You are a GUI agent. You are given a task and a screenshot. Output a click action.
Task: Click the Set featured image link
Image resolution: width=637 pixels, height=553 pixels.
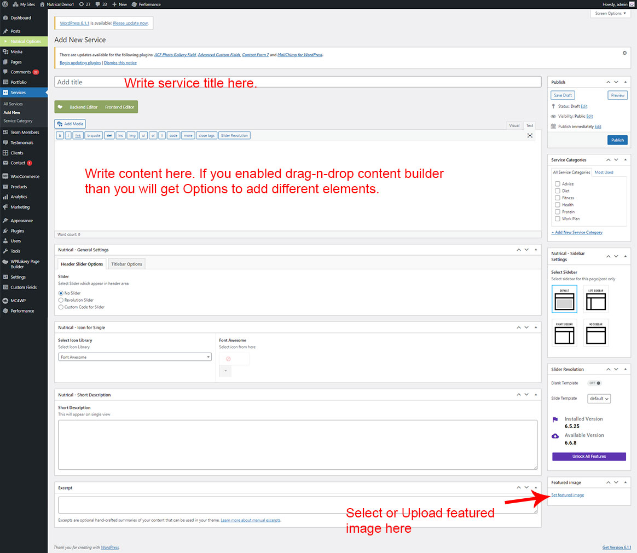(x=567, y=495)
